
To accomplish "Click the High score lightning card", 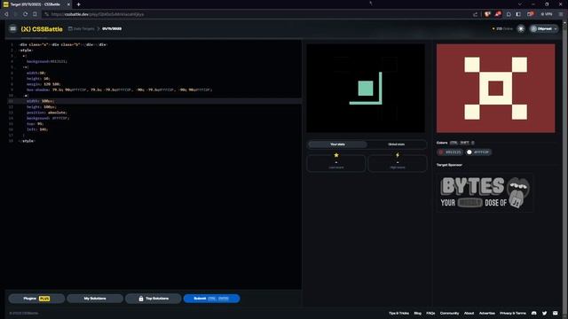I will [x=398, y=163].
